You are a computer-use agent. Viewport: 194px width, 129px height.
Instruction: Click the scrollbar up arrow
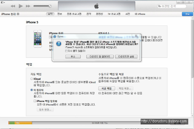coord(192,18)
